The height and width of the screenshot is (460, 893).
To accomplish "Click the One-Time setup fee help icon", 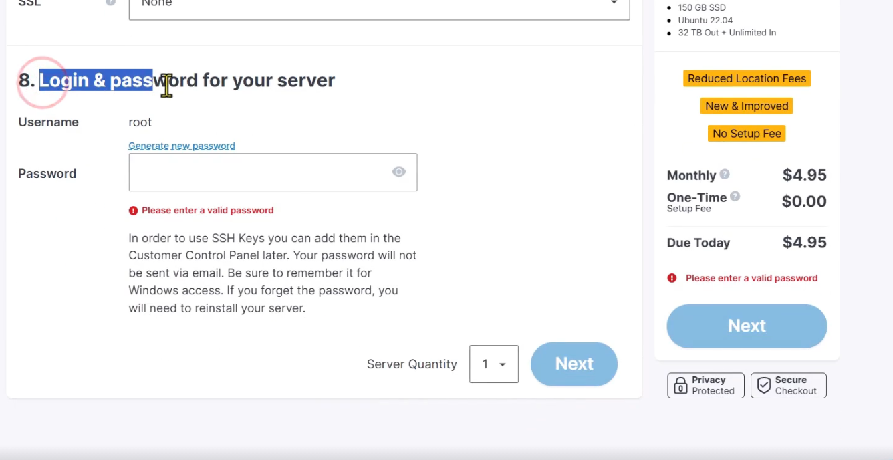I will (735, 197).
